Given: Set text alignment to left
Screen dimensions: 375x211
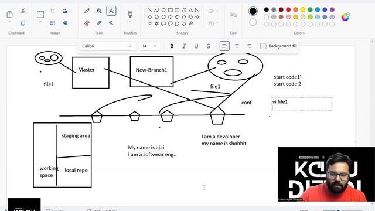Looking at the screenshot, I should (224, 46).
